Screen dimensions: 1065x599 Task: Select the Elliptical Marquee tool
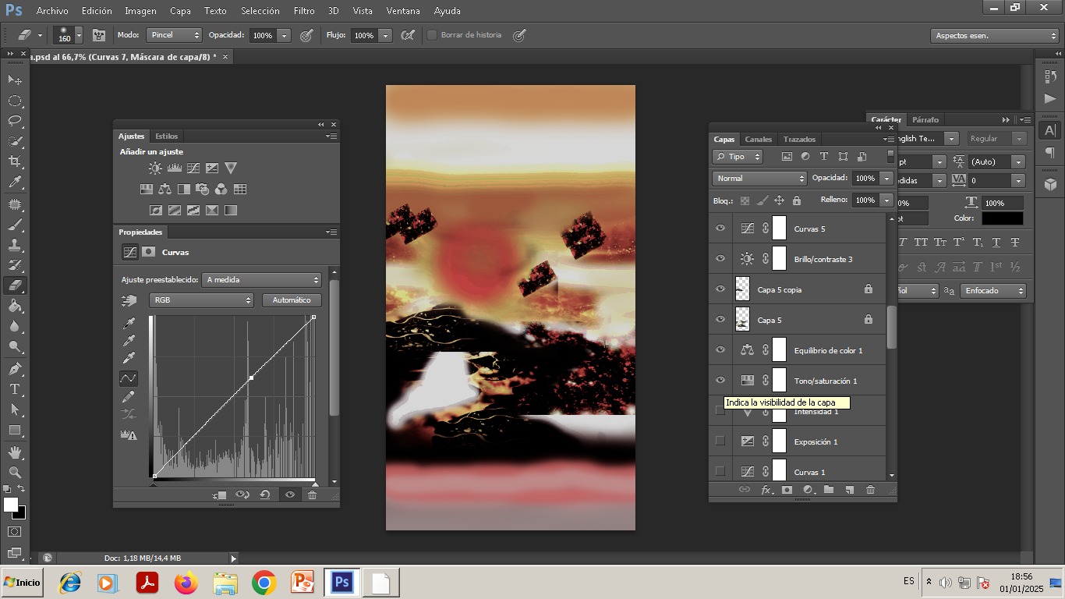(x=15, y=101)
